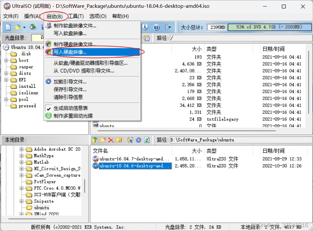This screenshot has height=231, width=313.
Task: Click the Exit door toolbar icon
Action: pyautogui.click(x=168, y=27)
